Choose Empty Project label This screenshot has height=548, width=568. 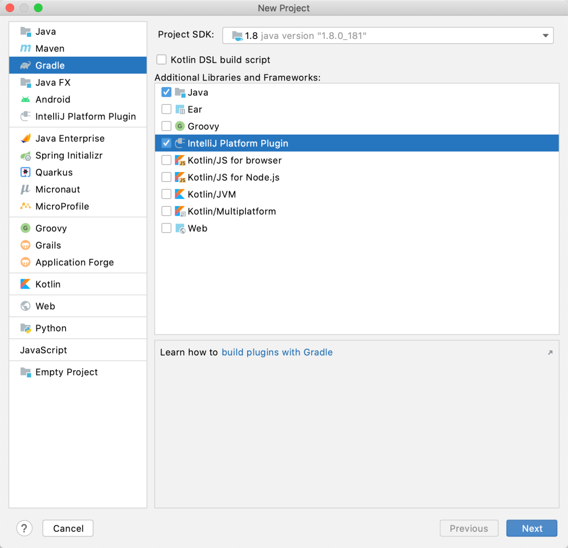click(x=67, y=372)
